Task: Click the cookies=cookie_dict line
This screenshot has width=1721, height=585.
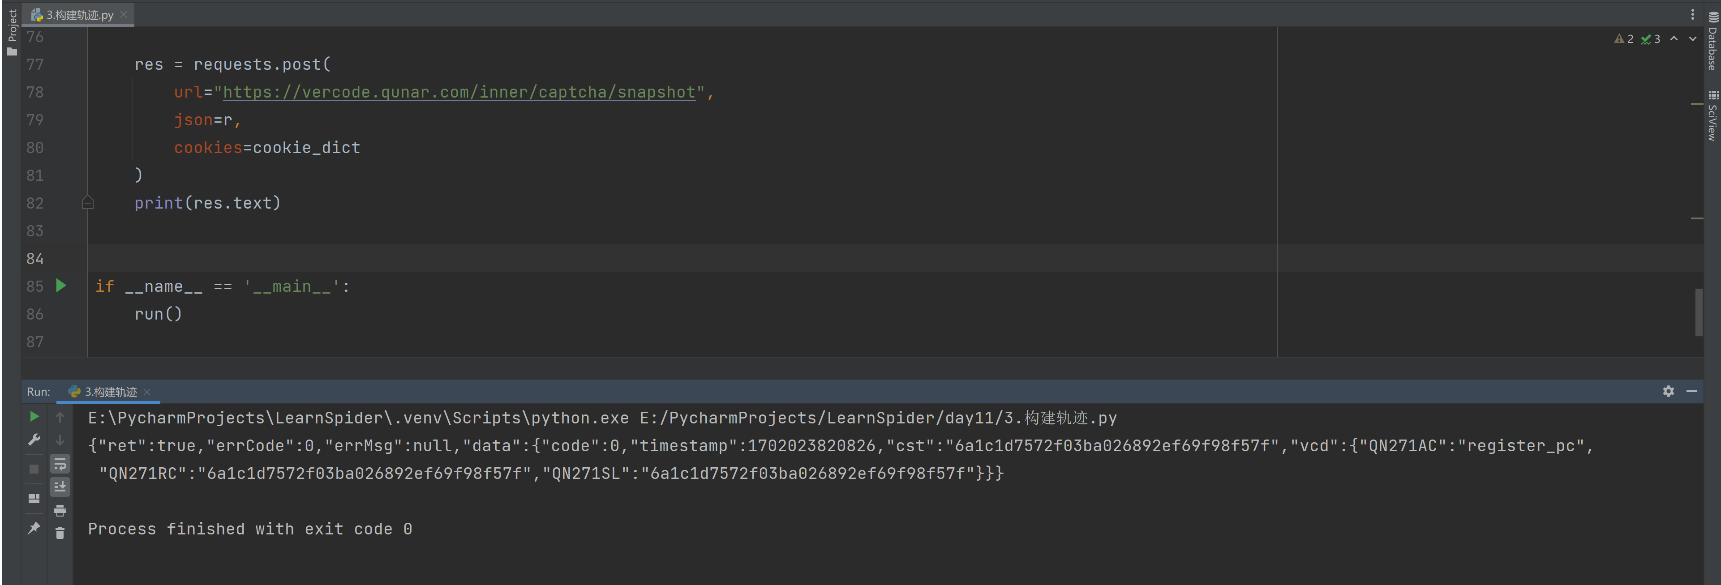Action: pyautogui.click(x=266, y=148)
